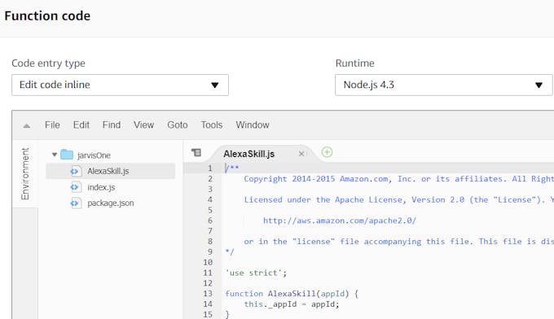The width and height of the screenshot is (554, 319).
Task: Open the Find menu
Action: [112, 125]
